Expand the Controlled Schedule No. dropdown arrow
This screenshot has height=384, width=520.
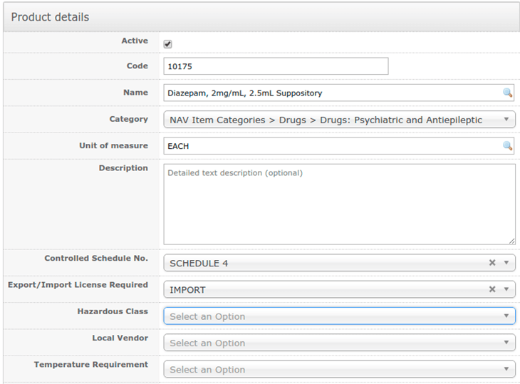pyautogui.click(x=506, y=263)
